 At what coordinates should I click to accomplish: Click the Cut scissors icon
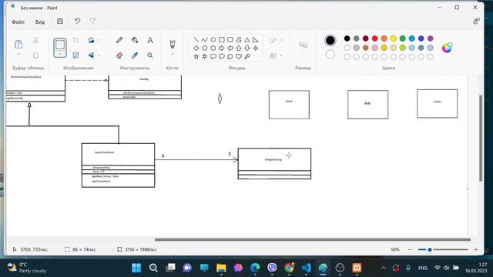(35, 40)
